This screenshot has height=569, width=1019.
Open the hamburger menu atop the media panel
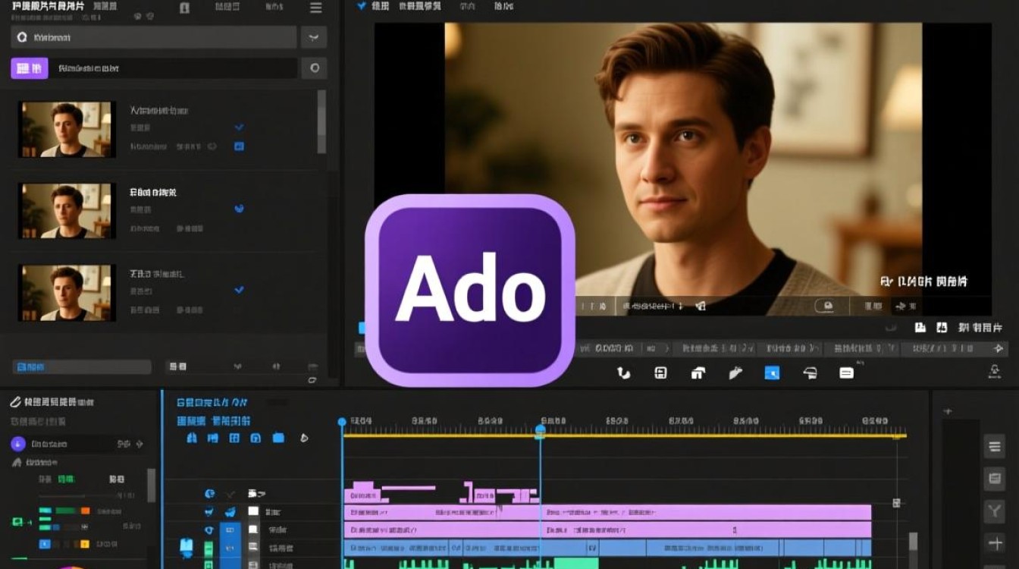315,8
